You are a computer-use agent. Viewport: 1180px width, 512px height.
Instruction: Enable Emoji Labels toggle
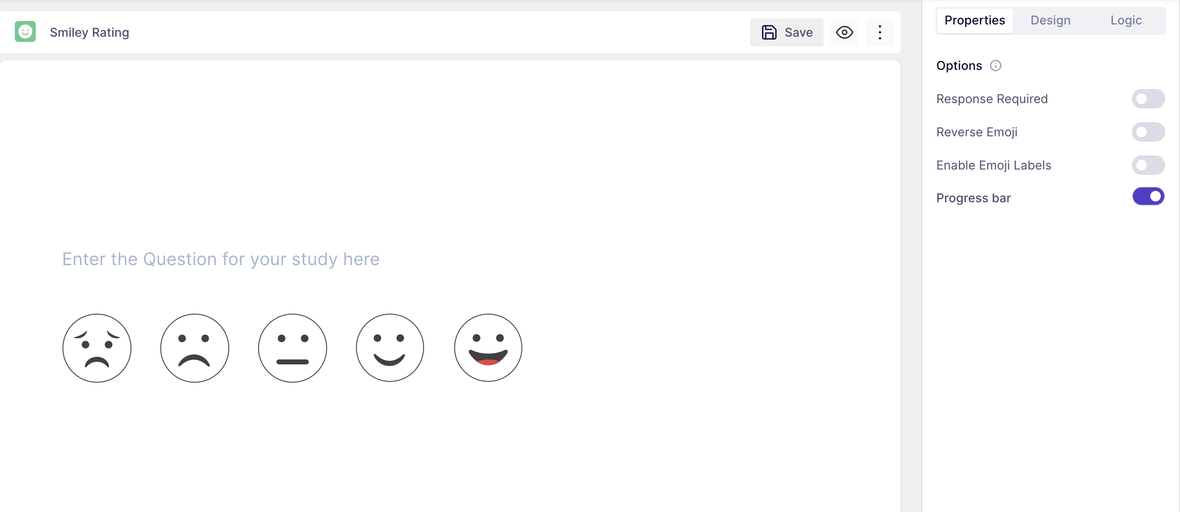1148,165
